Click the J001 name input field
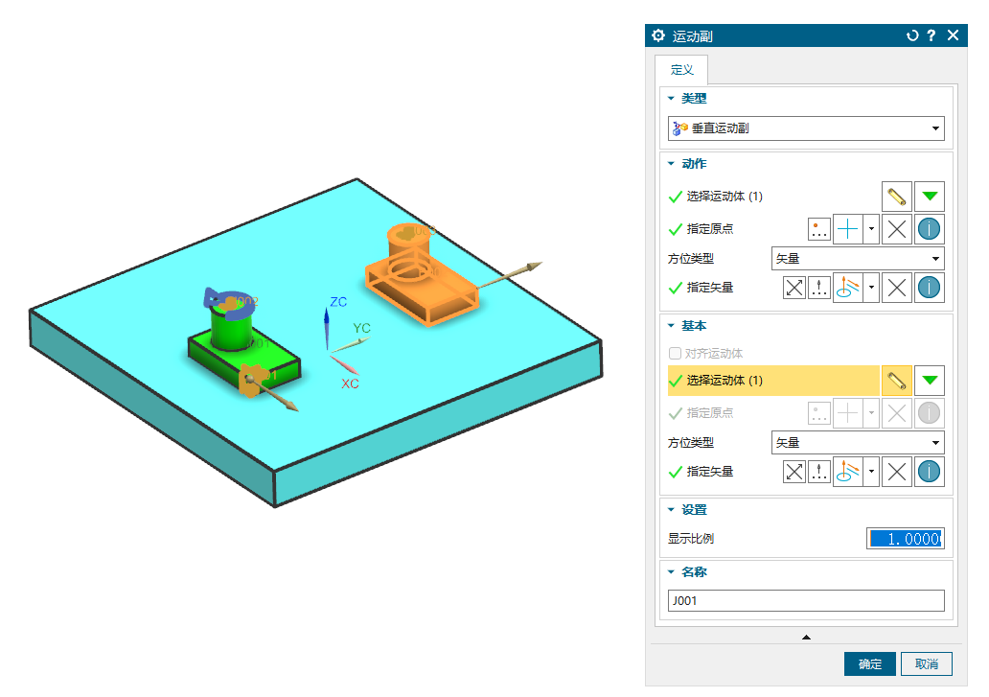The height and width of the screenshot is (697, 989). point(805,601)
